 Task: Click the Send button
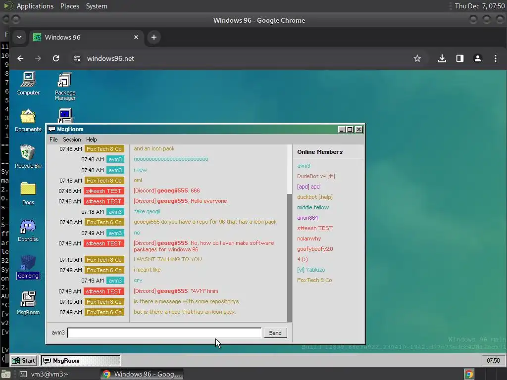(x=275, y=333)
